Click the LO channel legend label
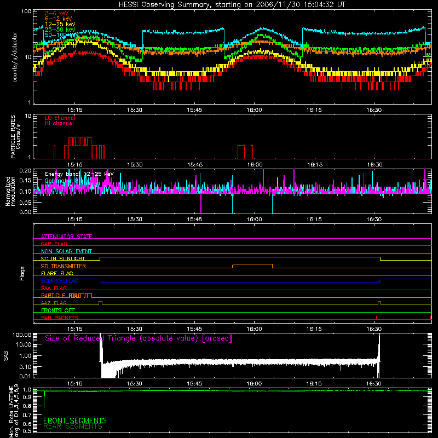The width and height of the screenshot is (438, 438). click(x=60, y=118)
